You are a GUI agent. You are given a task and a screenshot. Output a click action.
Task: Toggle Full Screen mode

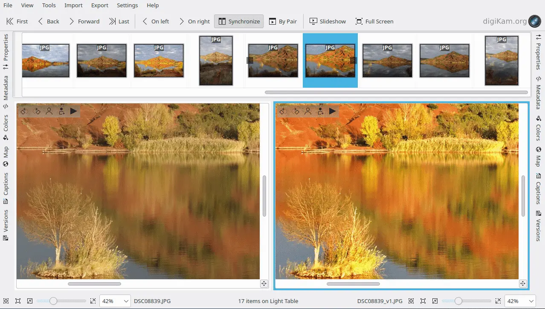pos(374,21)
